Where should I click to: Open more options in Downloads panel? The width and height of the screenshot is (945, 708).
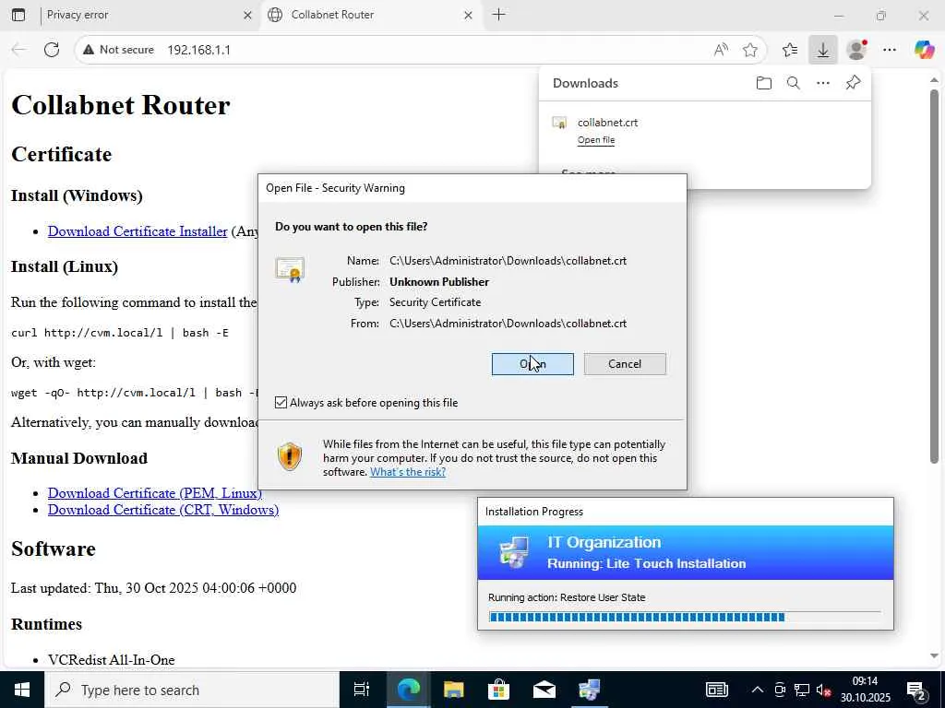(x=822, y=83)
